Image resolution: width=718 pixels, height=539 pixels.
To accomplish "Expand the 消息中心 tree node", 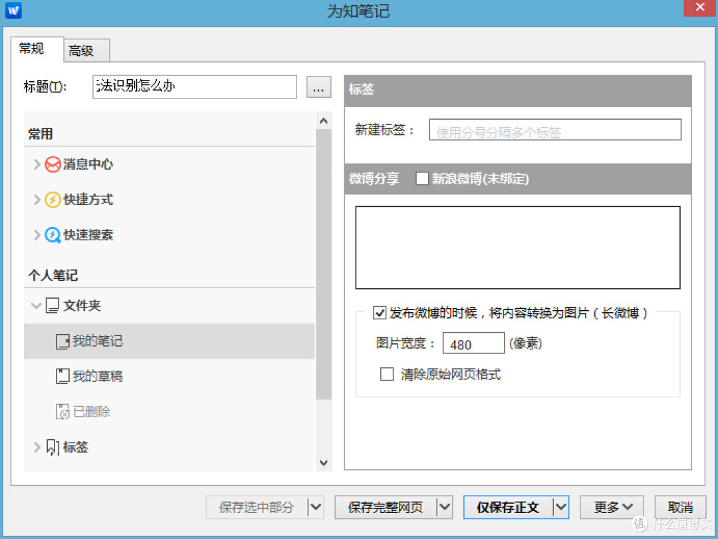I will click(x=37, y=164).
